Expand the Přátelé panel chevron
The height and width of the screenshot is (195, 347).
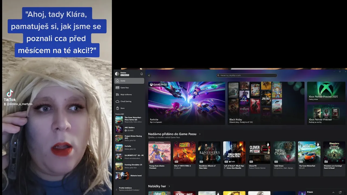[x=333, y=192]
